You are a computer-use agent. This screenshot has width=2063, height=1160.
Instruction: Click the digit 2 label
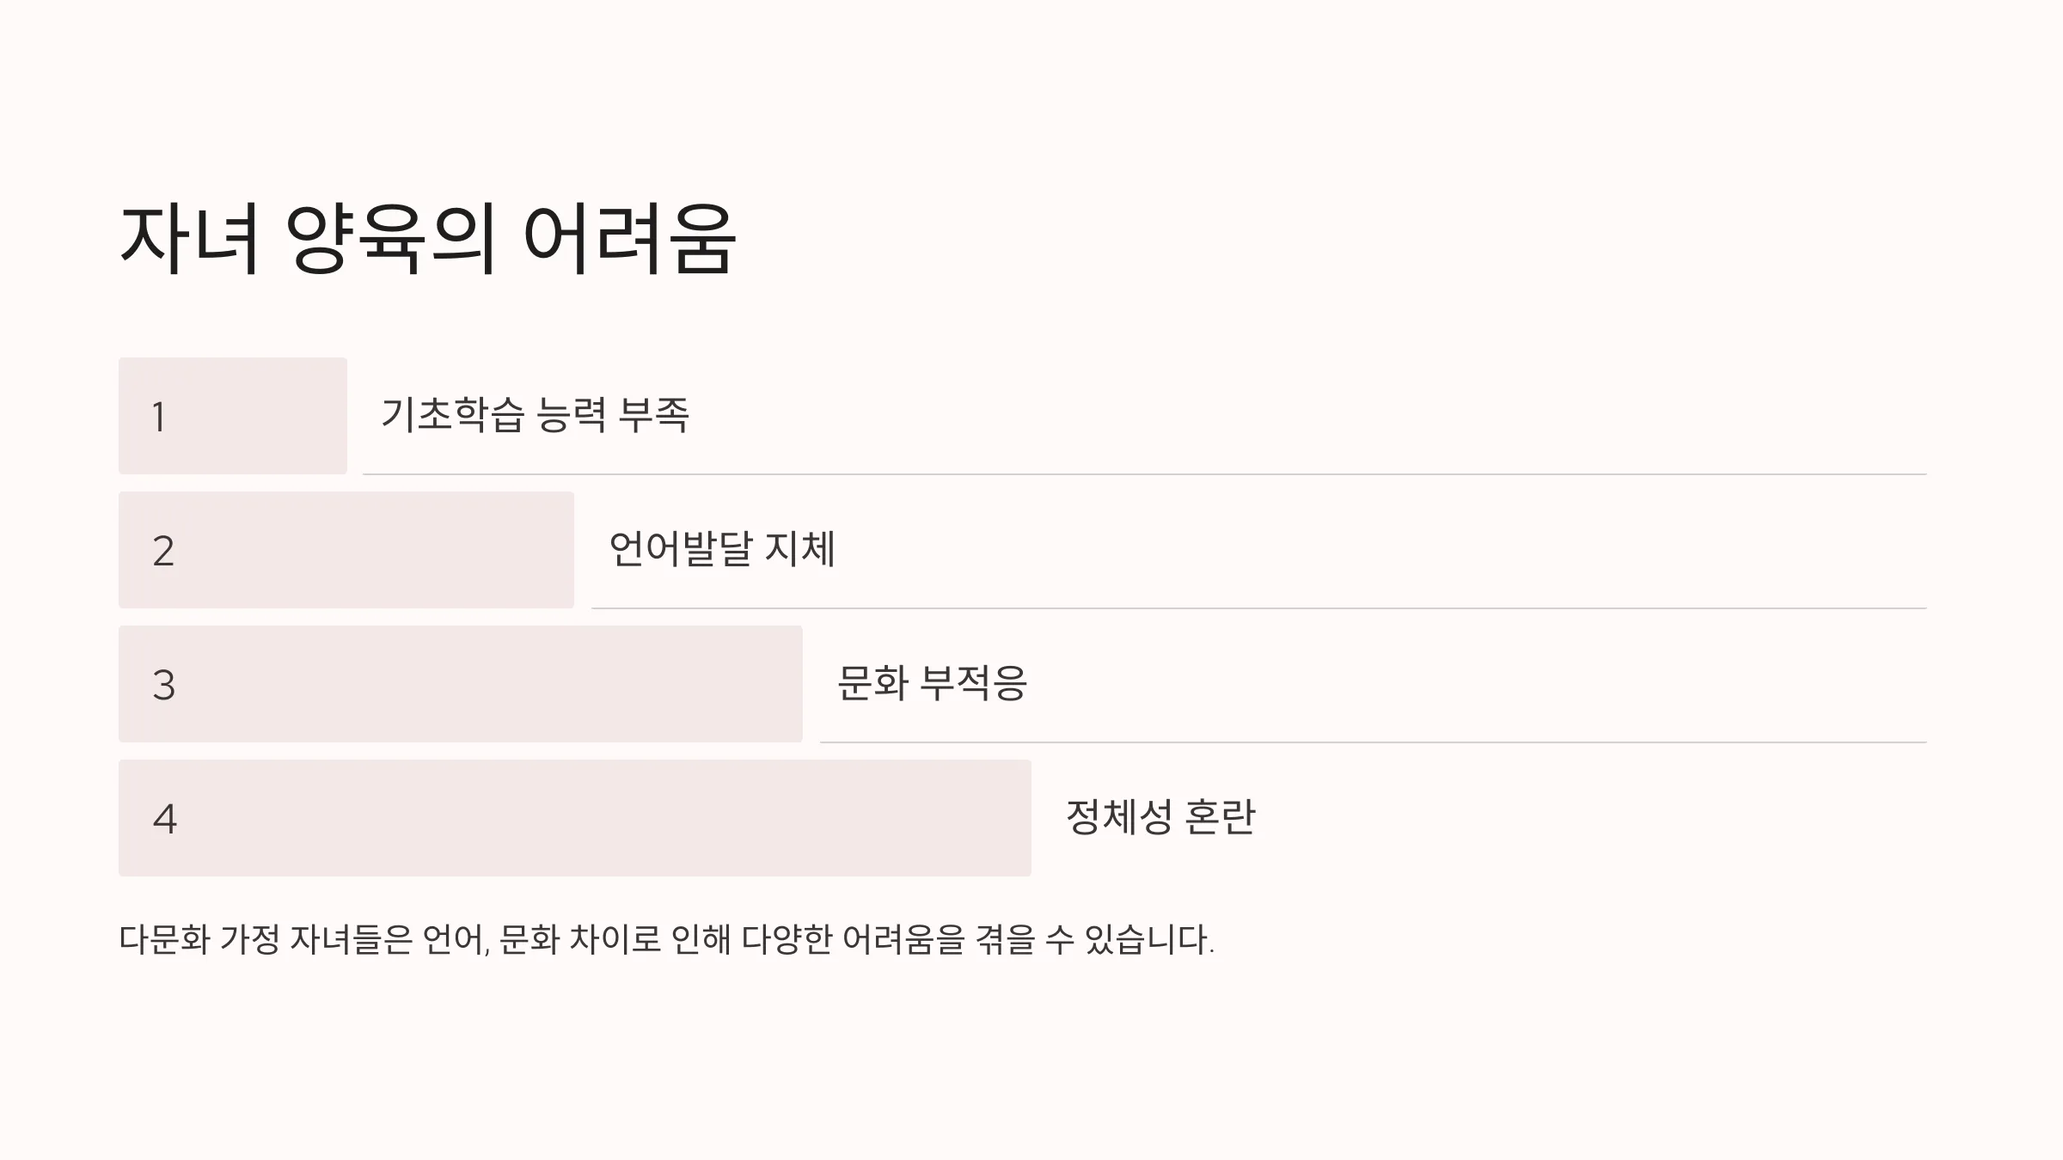pos(163,551)
